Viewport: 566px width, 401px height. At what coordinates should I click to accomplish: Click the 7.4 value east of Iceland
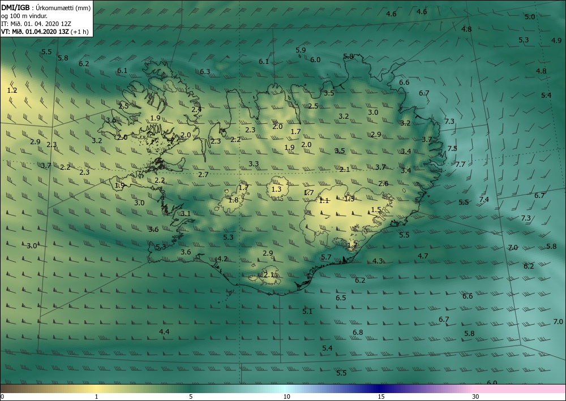coord(484,199)
